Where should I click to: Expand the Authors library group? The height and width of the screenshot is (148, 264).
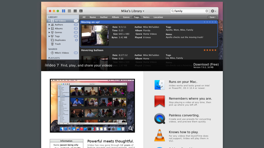[49, 24]
